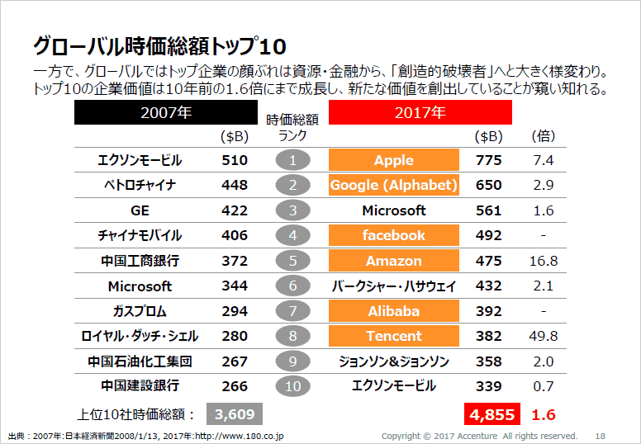The width and height of the screenshot is (641, 444).
Task: Click the rank 8 oval badge
Action: [292, 336]
